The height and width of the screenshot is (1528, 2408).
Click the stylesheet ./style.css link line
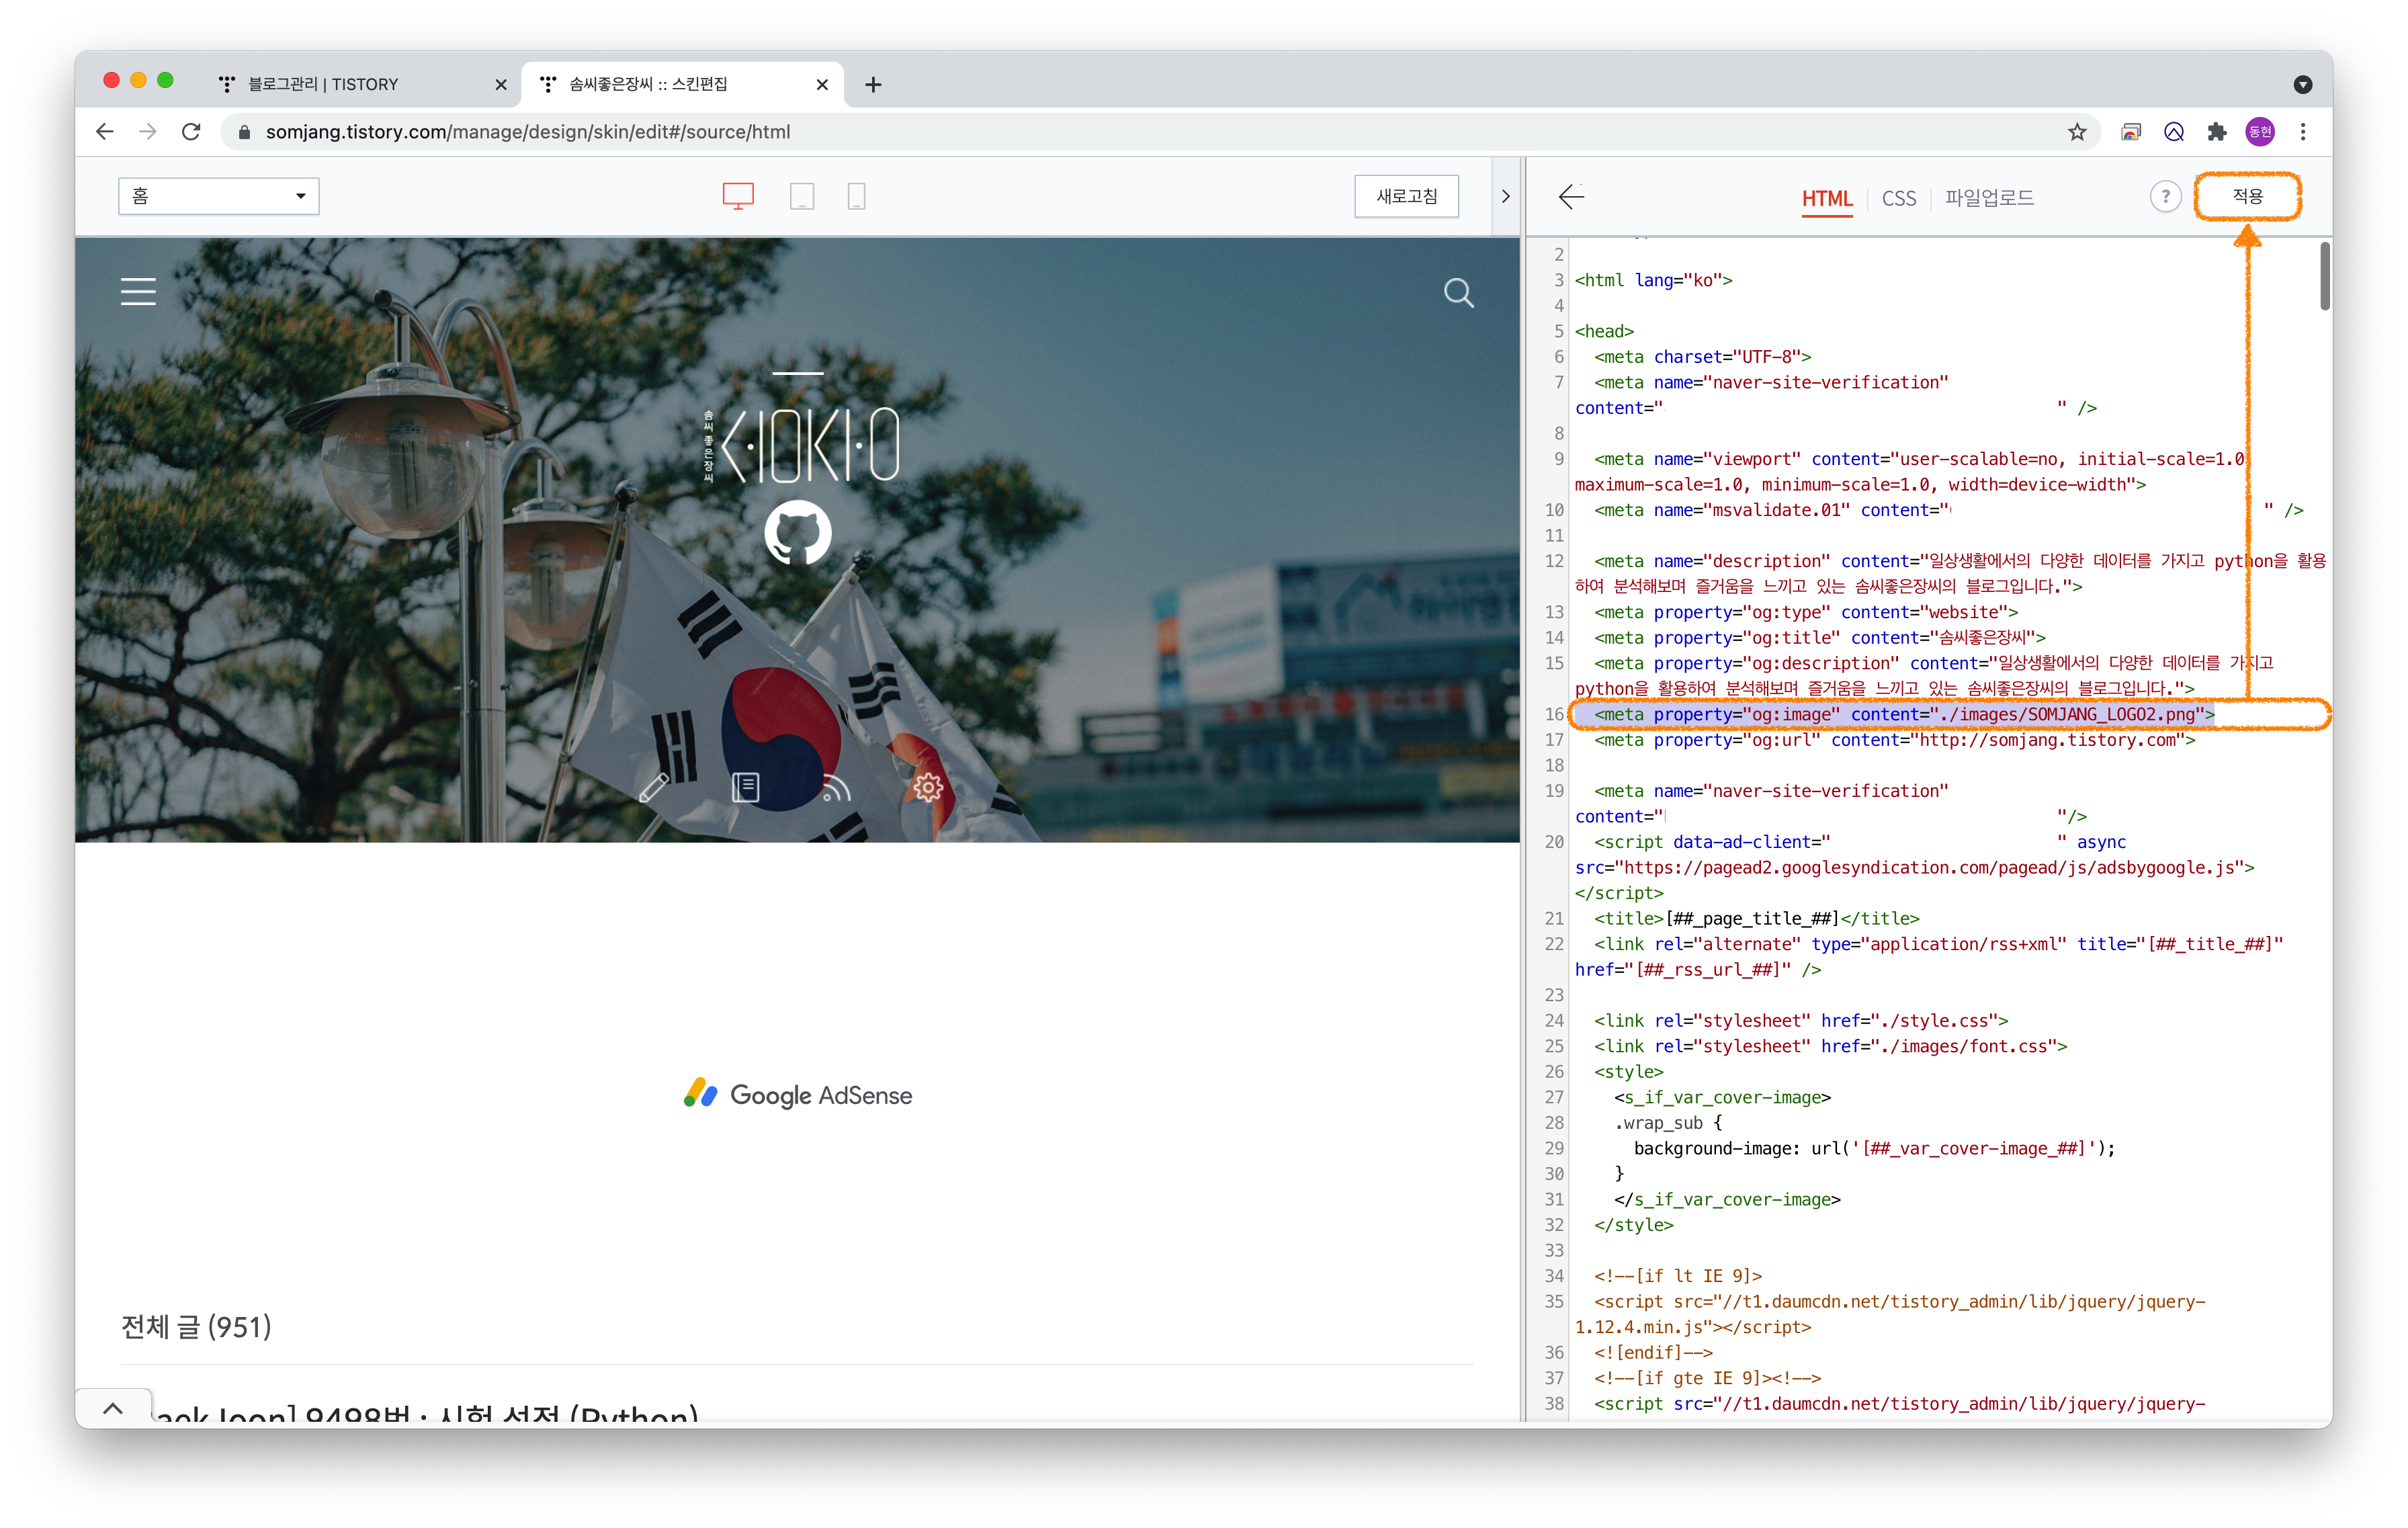pyautogui.click(x=1801, y=1020)
